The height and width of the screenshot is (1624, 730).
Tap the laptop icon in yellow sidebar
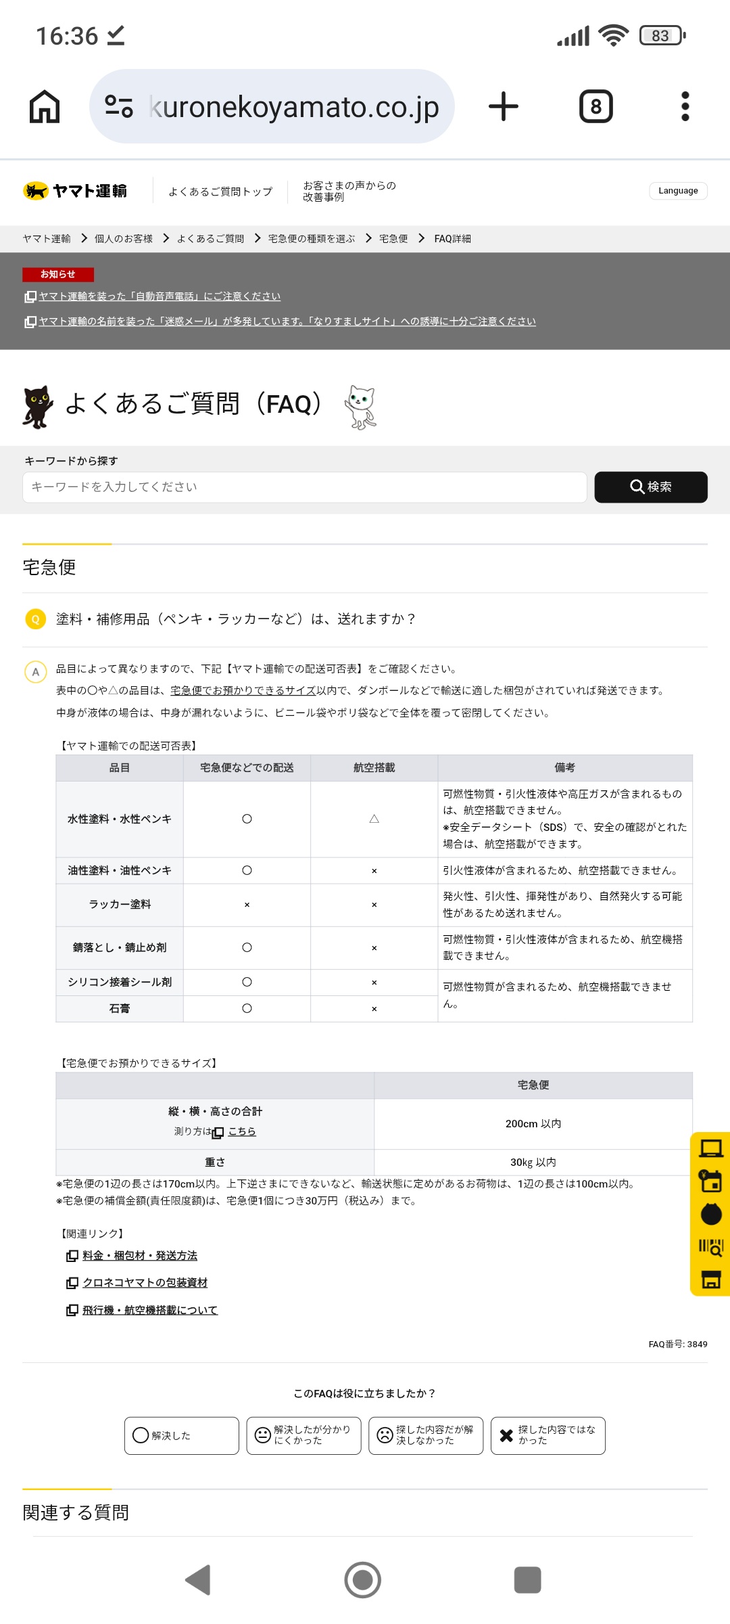point(710,1149)
